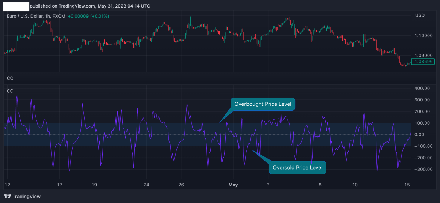Click the date label 8 on time axis

pyautogui.click(x=320, y=185)
